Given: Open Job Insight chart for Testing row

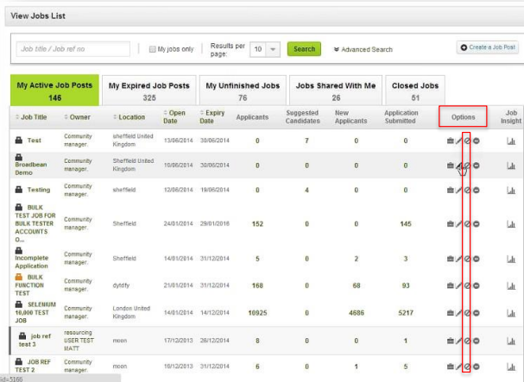Looking at the screenshot, I should click(x=511, y=190).
